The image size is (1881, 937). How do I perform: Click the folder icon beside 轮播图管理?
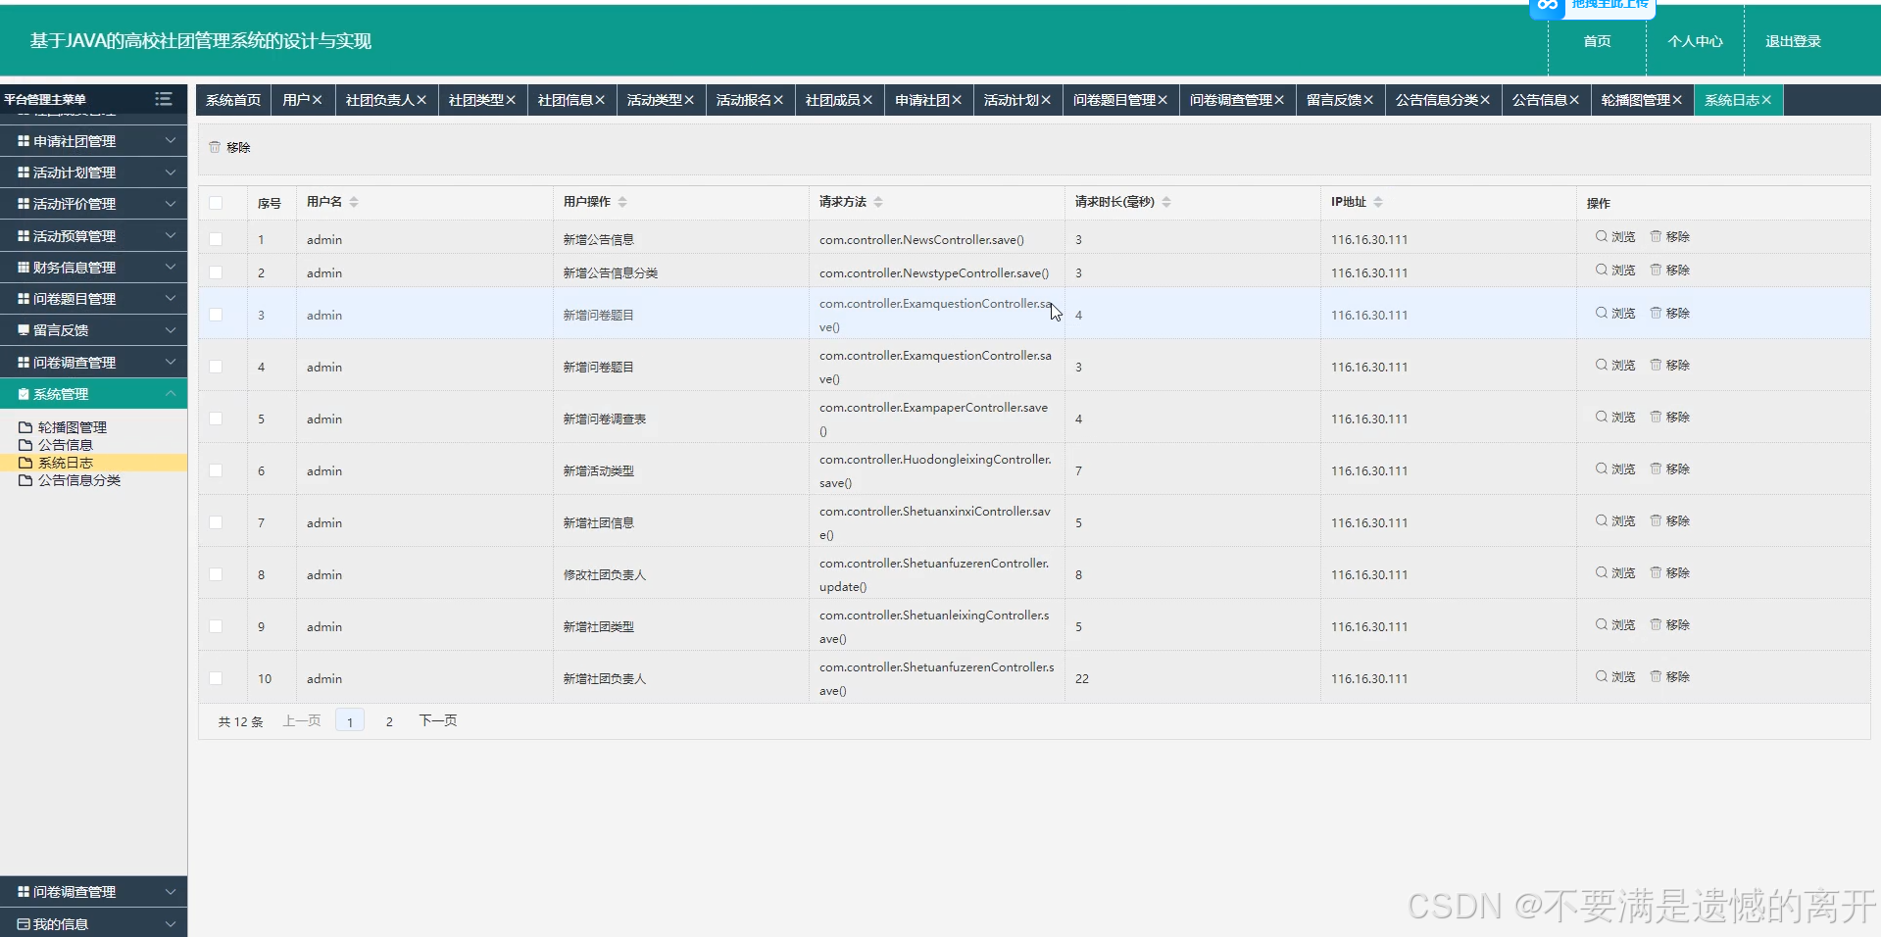[25, 427]
